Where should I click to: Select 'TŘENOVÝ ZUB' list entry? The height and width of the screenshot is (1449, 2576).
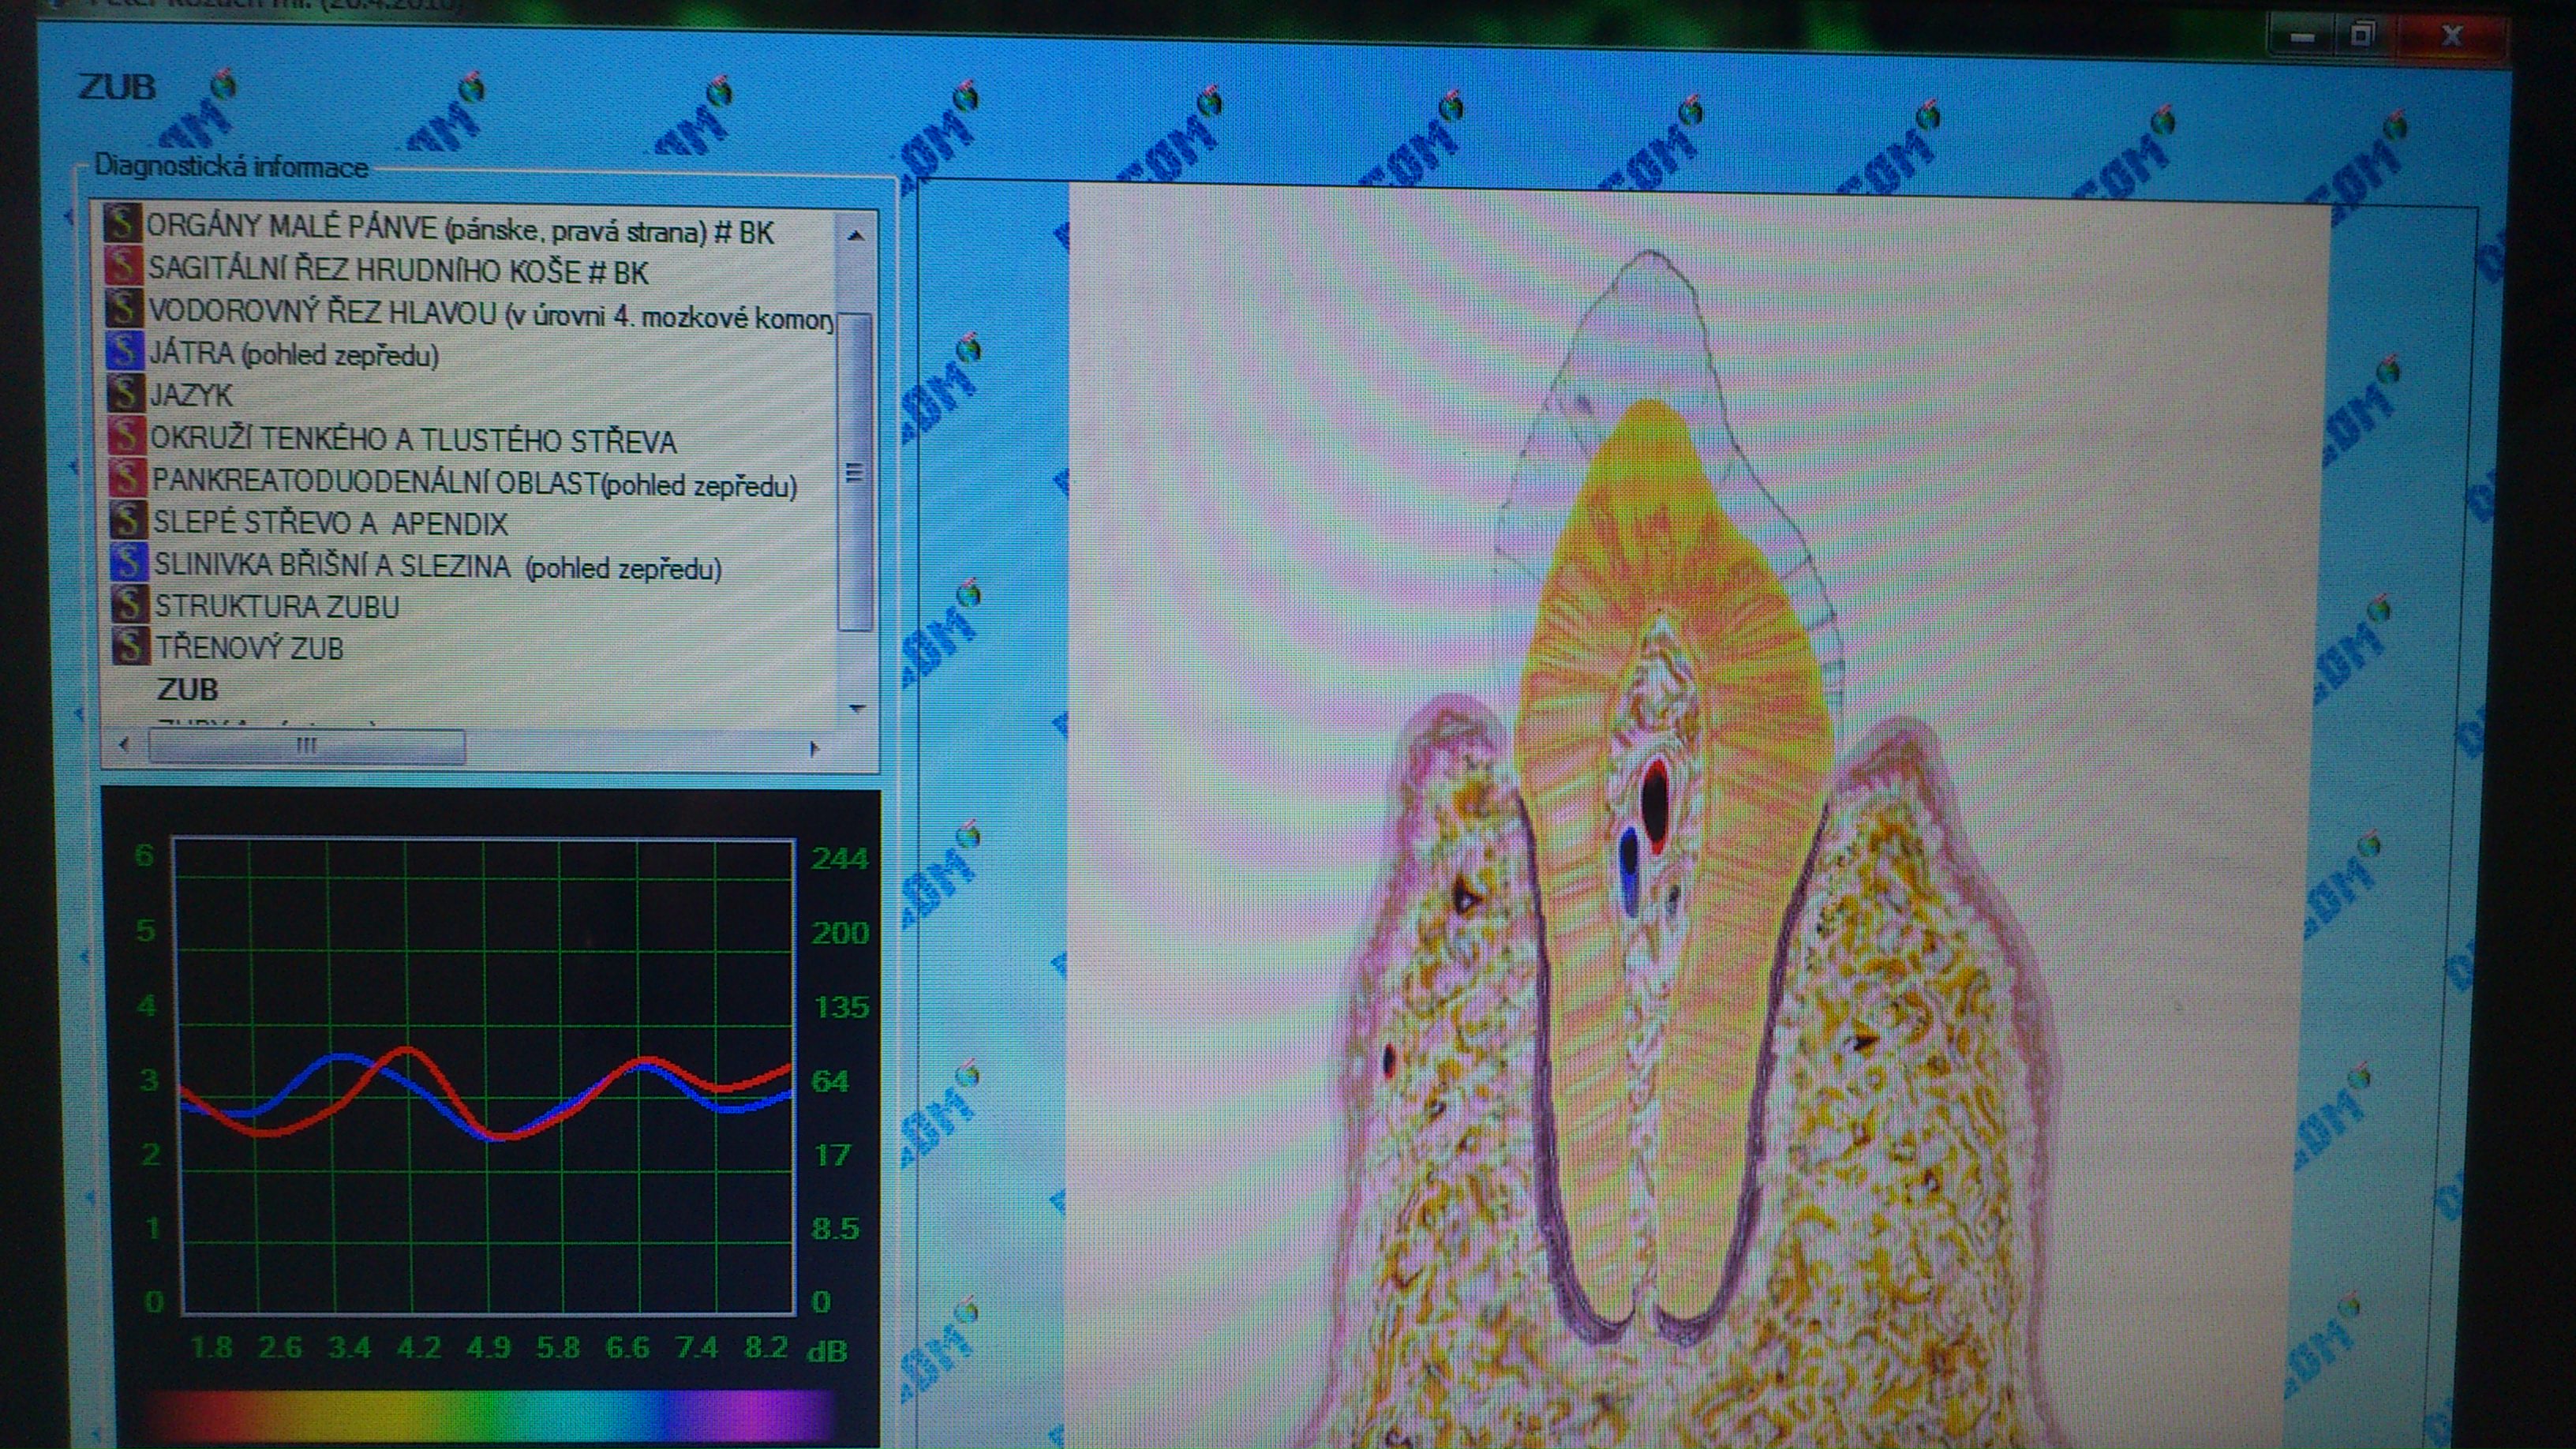coord(250,648)
